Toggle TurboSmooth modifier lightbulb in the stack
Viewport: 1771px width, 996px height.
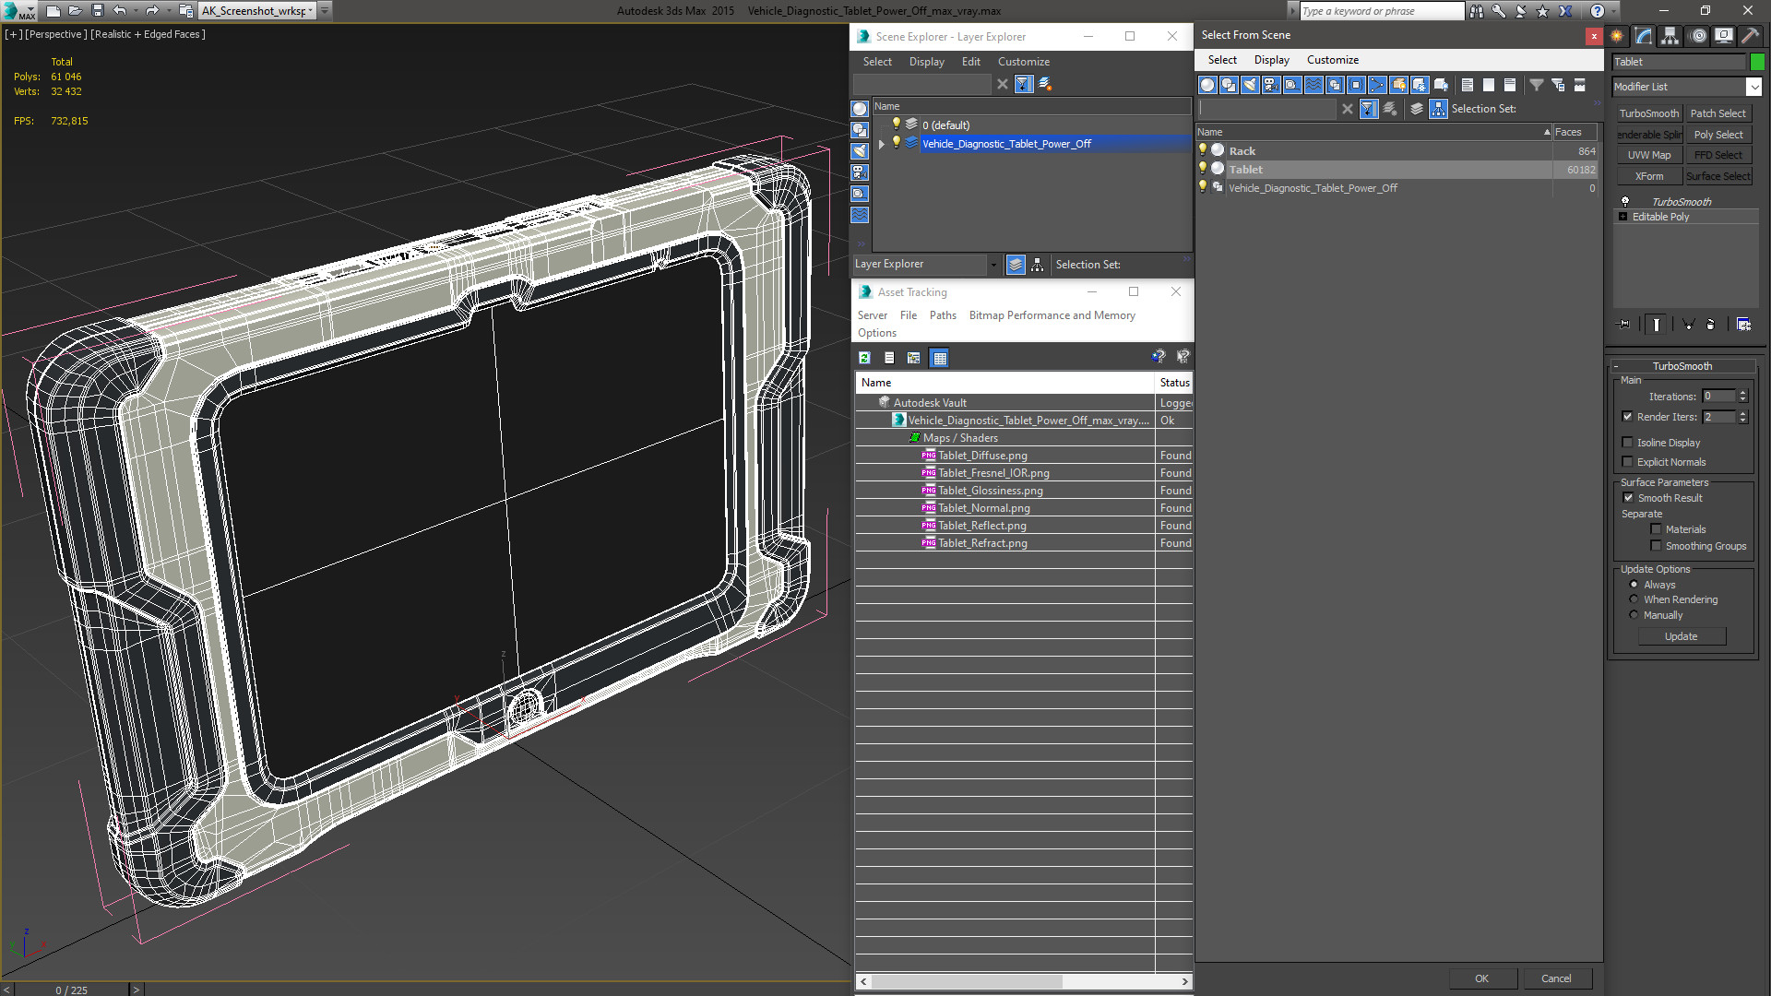point(1625,201)
